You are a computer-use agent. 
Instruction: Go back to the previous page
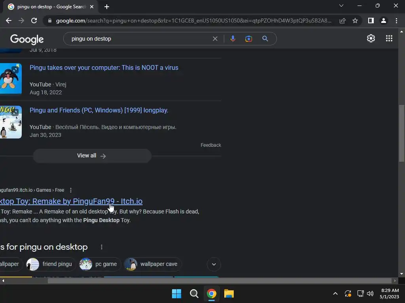[9, 21]
